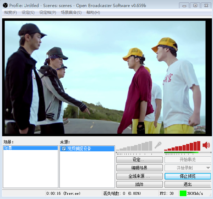Mute the microphone icon
Screen dimensions: 213x199
point(158,145)
